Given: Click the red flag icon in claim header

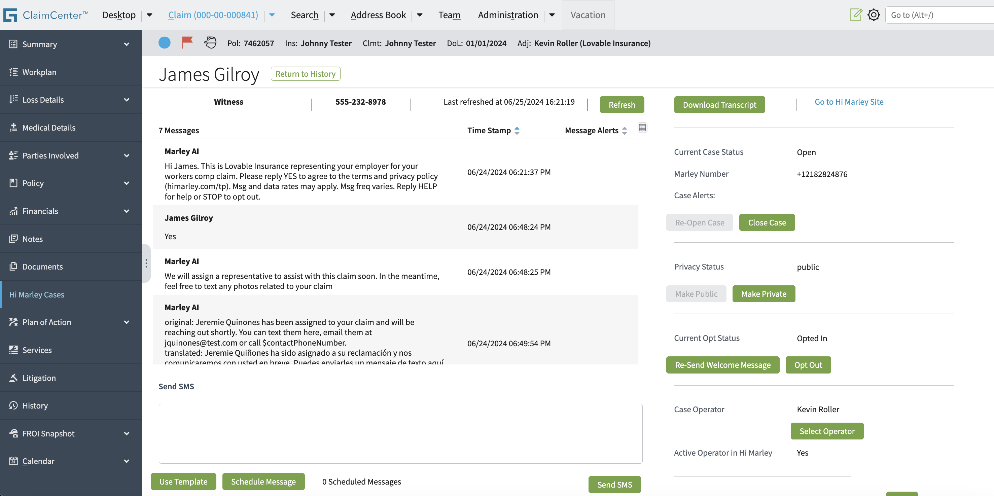Looking at the screenshot, I should [x=187, y=42].
